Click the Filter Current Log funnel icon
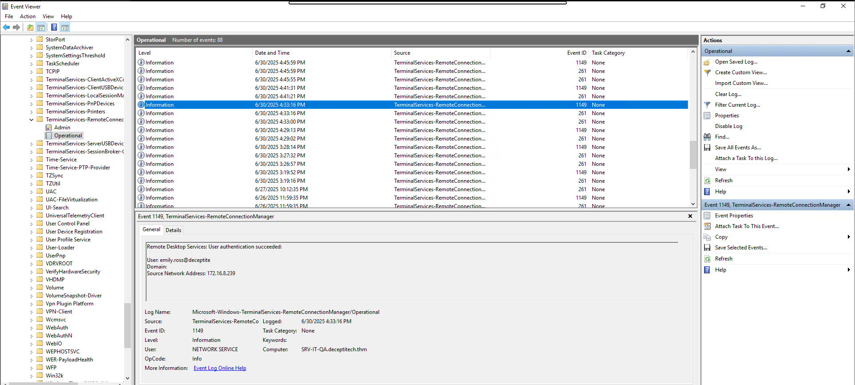Screen dimensions: 855x385 click(x=707, y=105)
